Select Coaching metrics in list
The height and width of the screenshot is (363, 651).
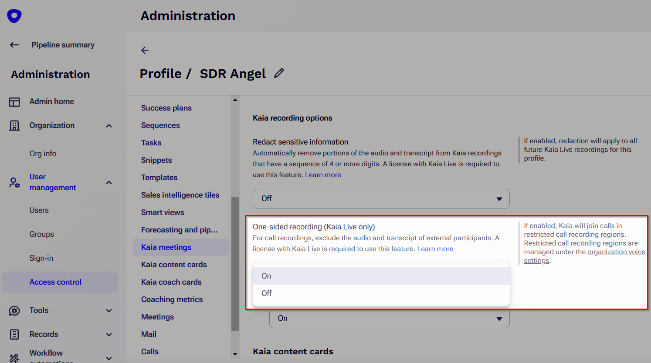point(172,299)
